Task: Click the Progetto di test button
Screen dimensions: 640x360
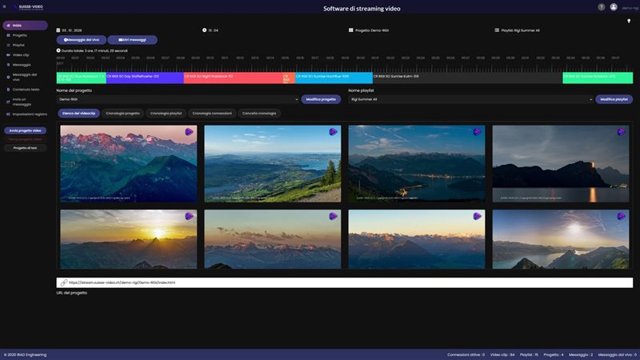Action: (26, 148)
